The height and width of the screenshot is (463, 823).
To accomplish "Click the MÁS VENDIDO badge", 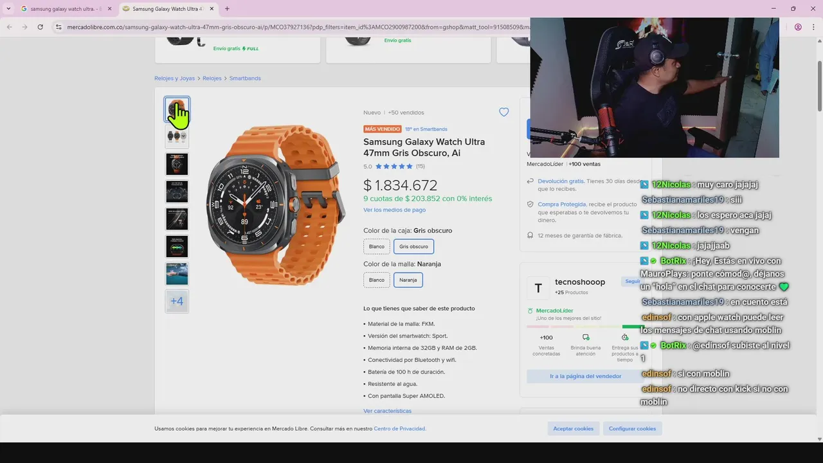I will 383,129.
